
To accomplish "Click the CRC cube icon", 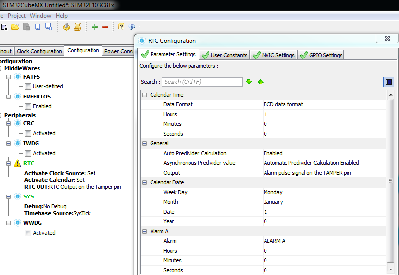I will pos(18,123).
